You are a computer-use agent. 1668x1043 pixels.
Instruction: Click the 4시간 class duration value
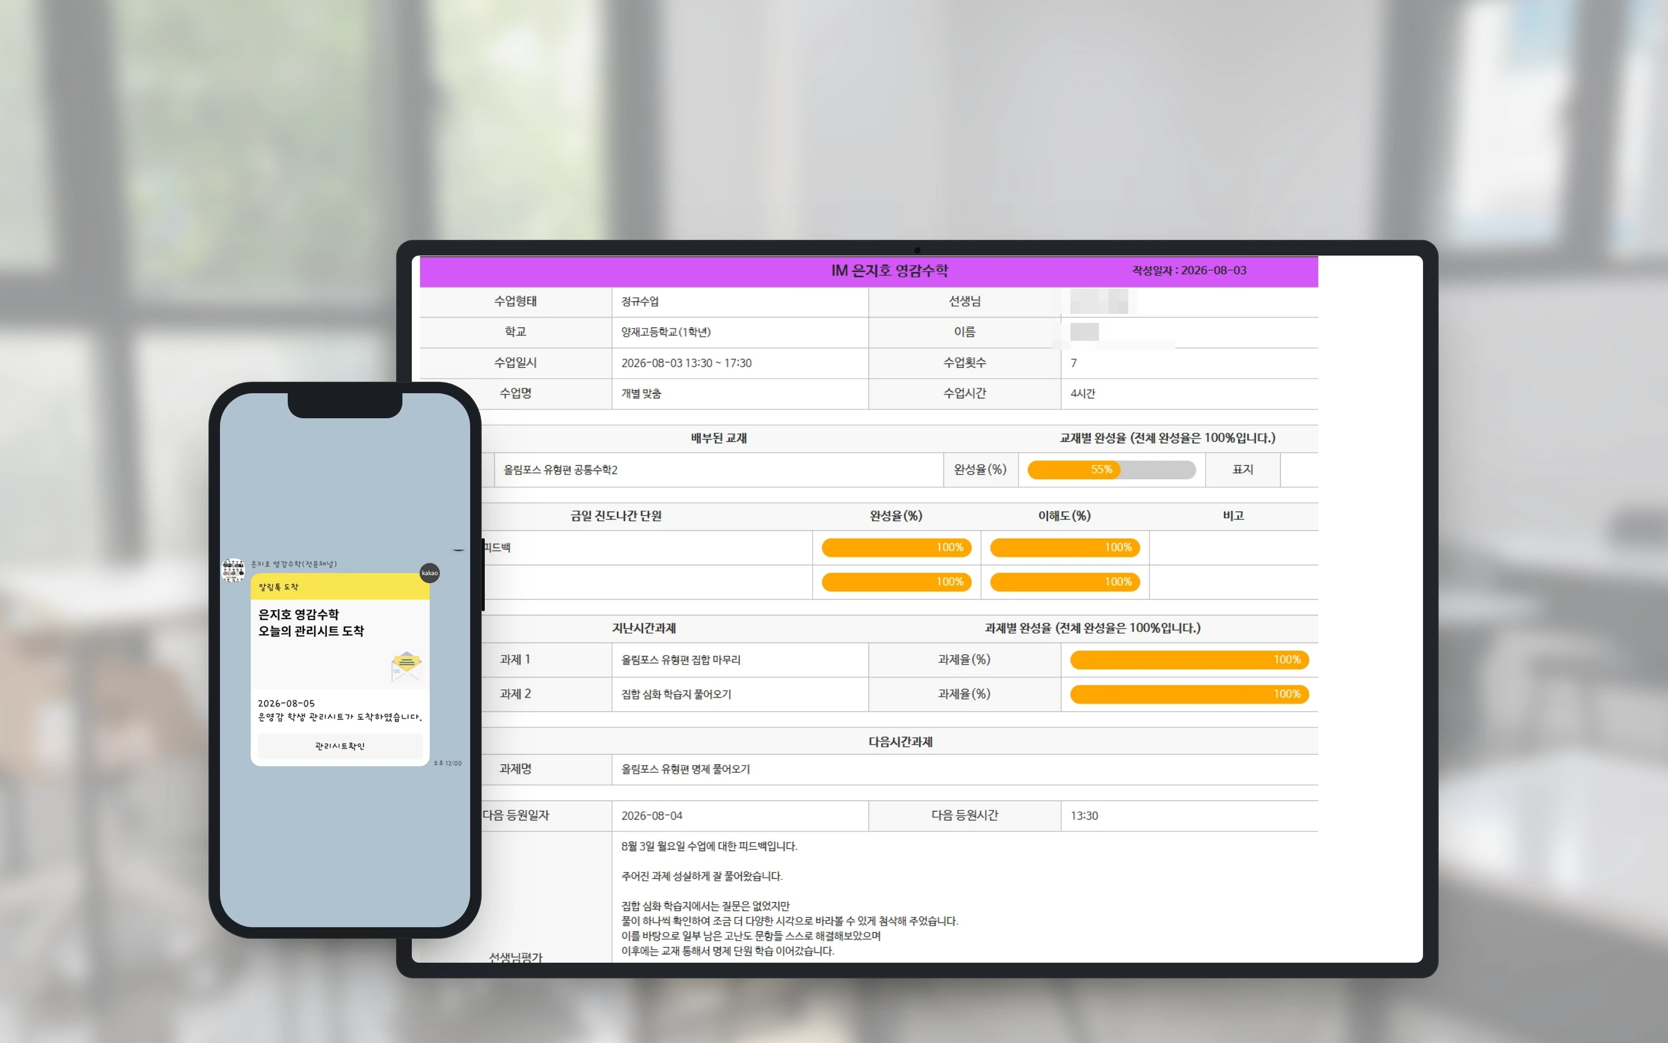pos(1083,393)
